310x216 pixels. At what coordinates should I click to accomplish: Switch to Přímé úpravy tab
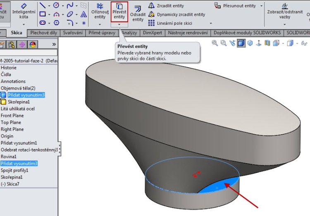tap(102, 33)
